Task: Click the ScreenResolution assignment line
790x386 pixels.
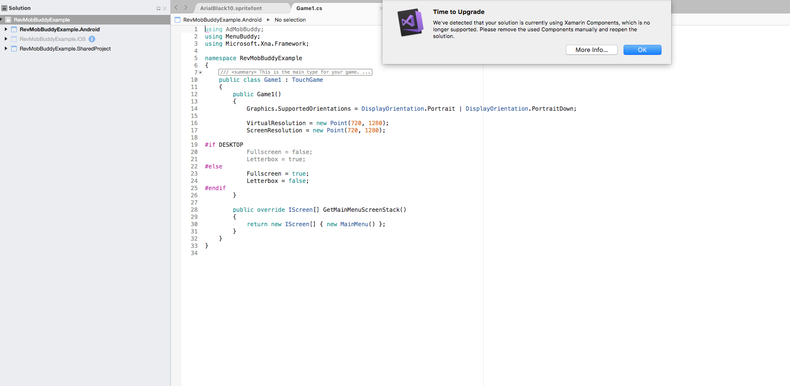Action: [316, 130]
